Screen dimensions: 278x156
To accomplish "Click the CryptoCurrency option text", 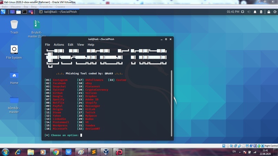I will [x=96, y=90].
